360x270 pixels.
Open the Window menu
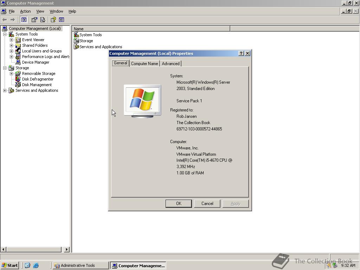pyautogui.click(x=56, y=11)
